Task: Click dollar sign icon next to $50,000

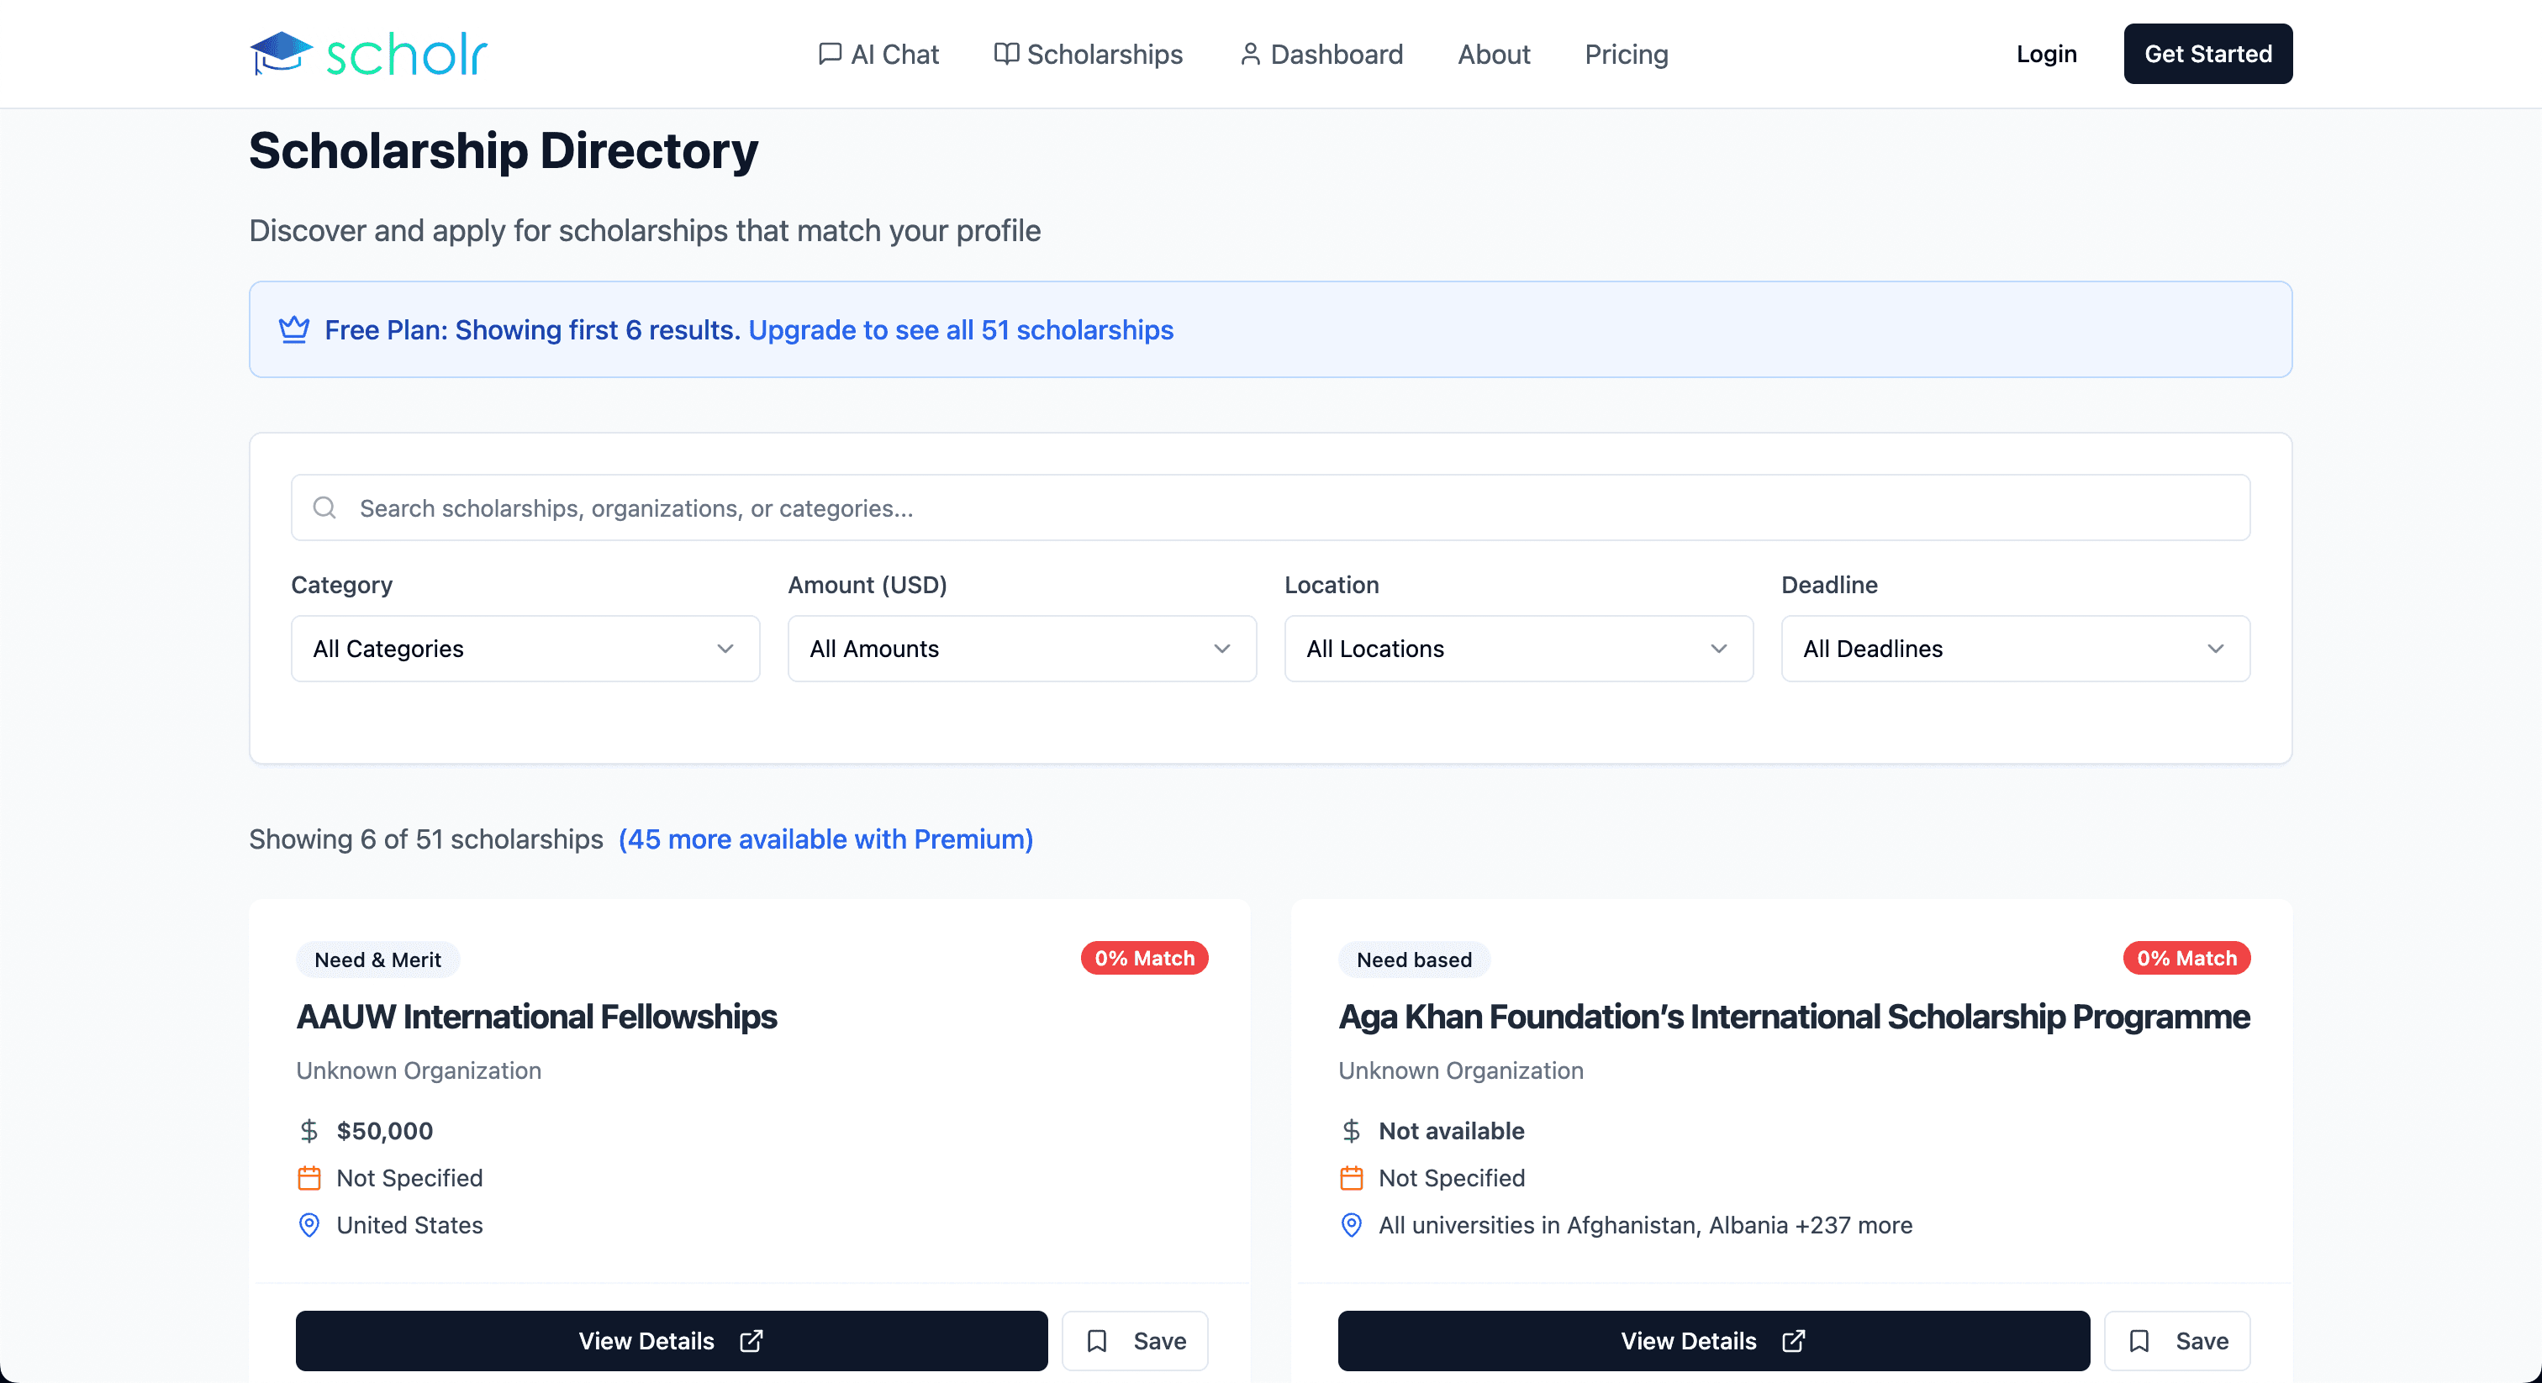Action: 309,1130
